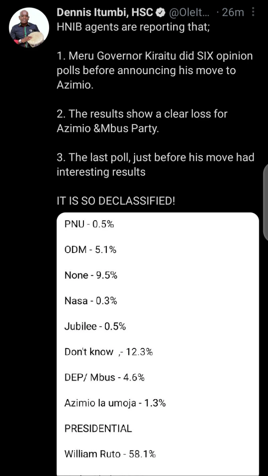Tap the @OleIt... handle

(190, 13)
